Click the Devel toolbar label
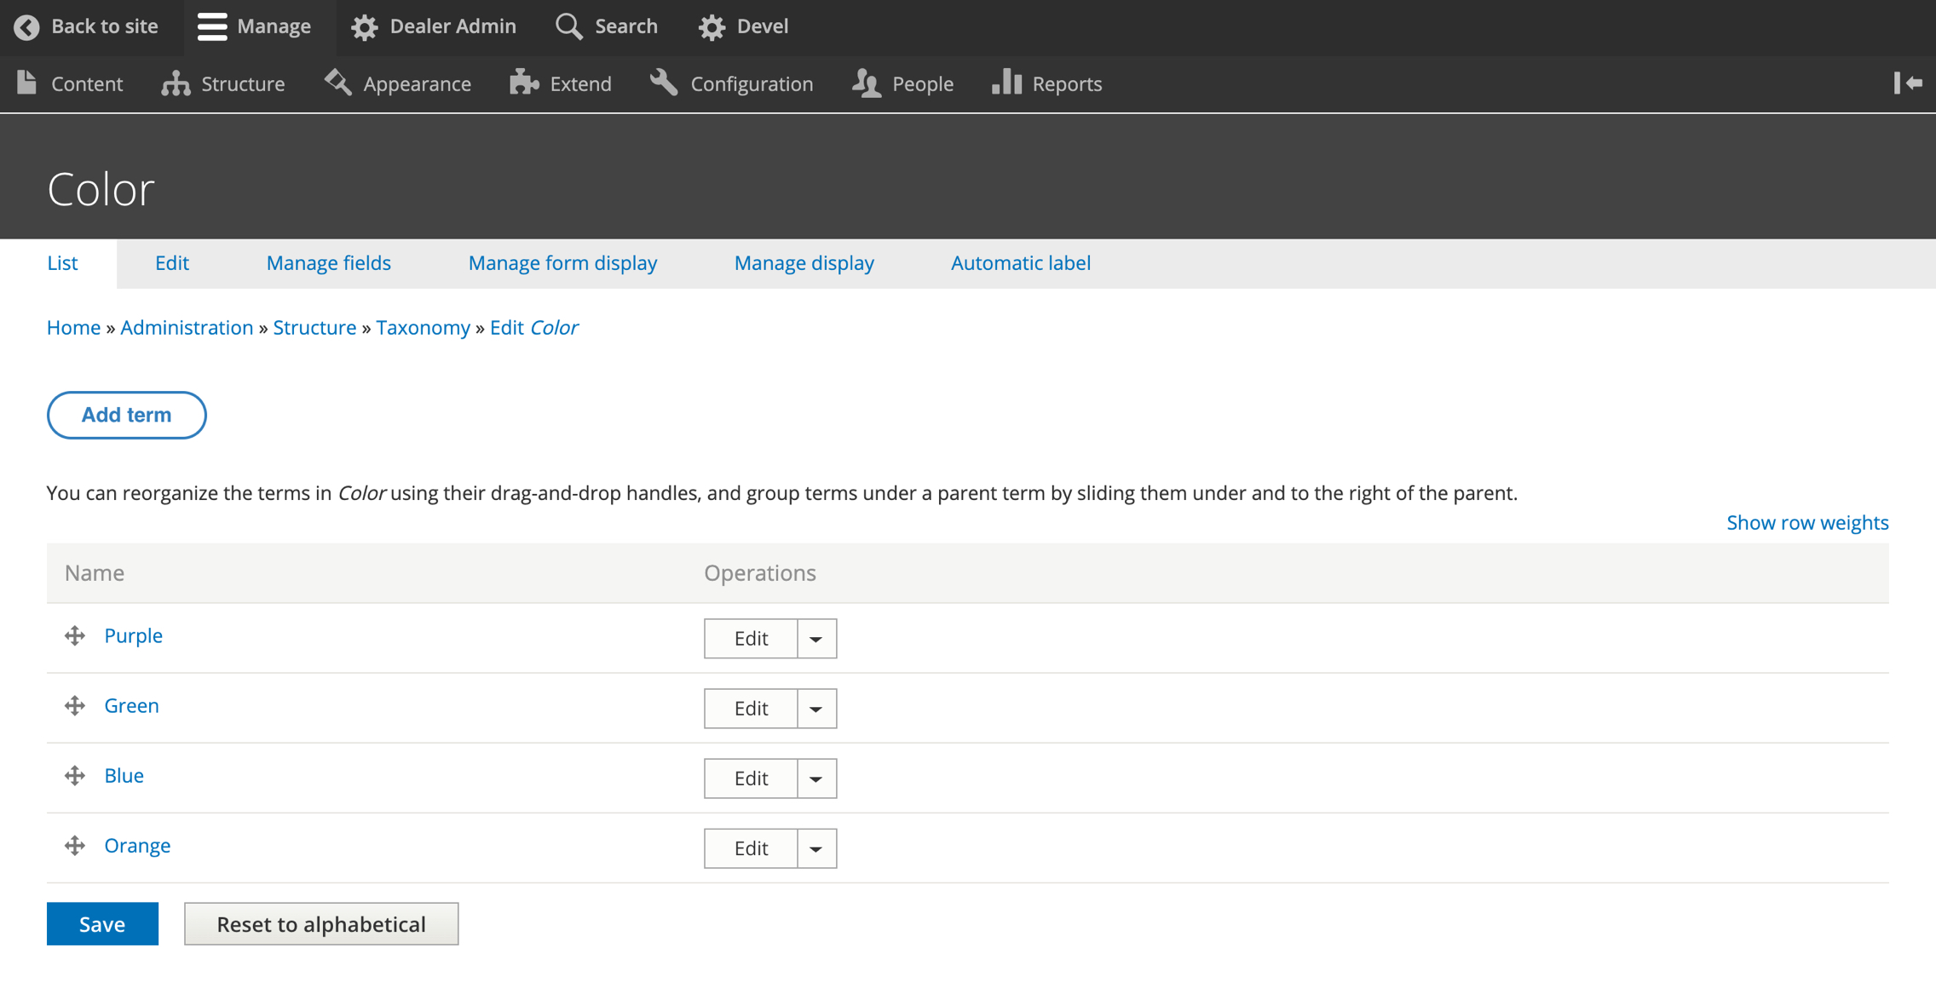1936x988 pixels. click(762, 26)
